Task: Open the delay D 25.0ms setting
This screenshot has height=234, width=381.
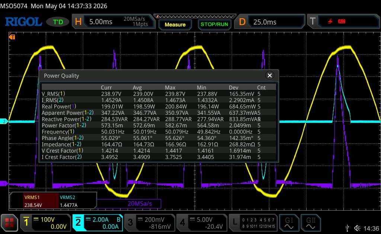Action: [269, 22]
